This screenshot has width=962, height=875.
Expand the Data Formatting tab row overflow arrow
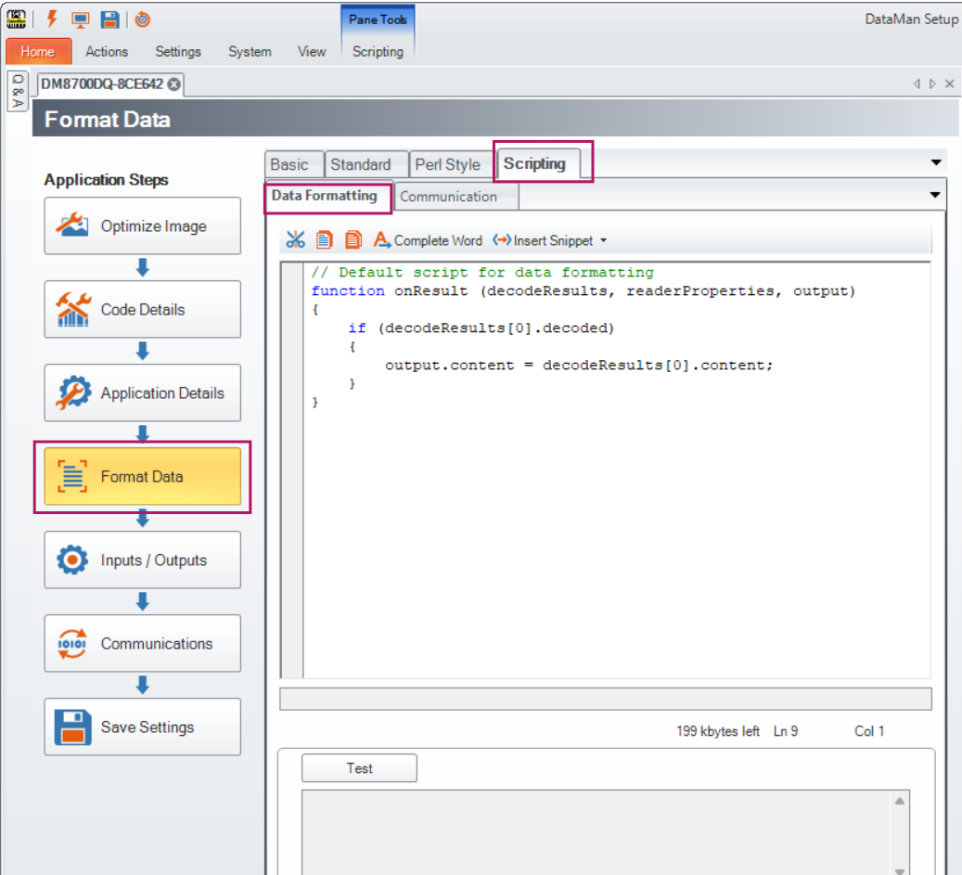935,196
